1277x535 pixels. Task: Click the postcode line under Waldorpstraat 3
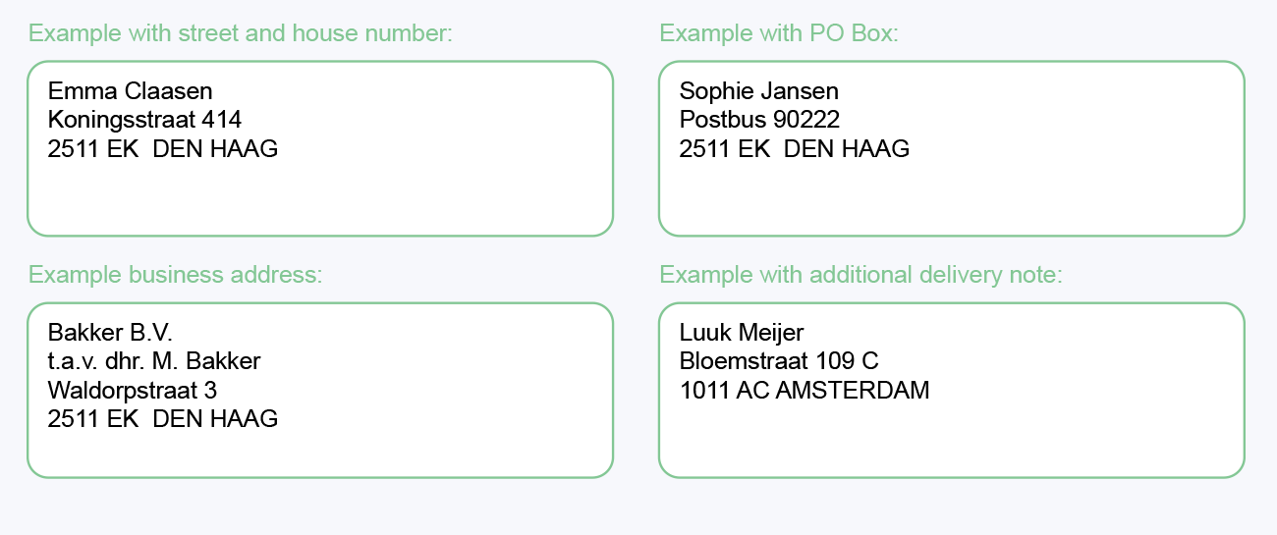[163, 419]
